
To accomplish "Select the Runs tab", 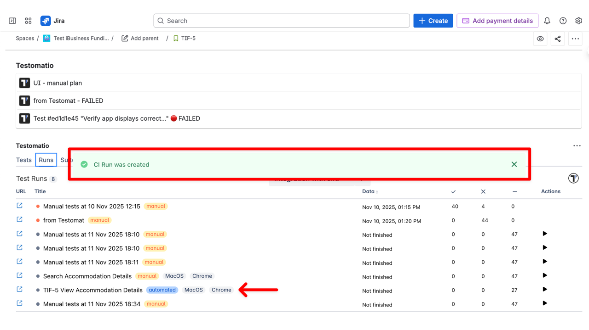I will point(46,160).
